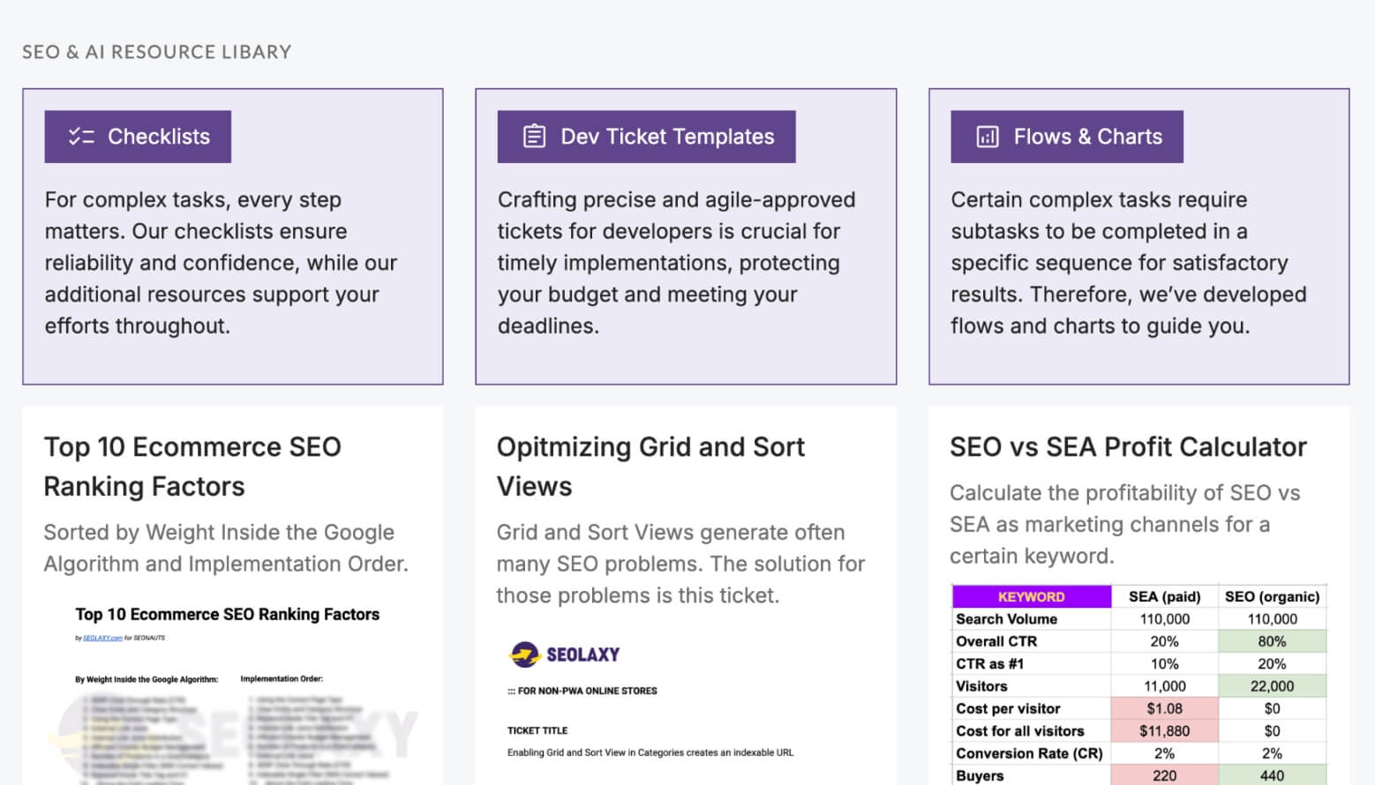Click the Flows & Charts card description
Image resolution: width=1375 pixels, height=785 pixels.
pyautogui.click(x=1128, y=263)
